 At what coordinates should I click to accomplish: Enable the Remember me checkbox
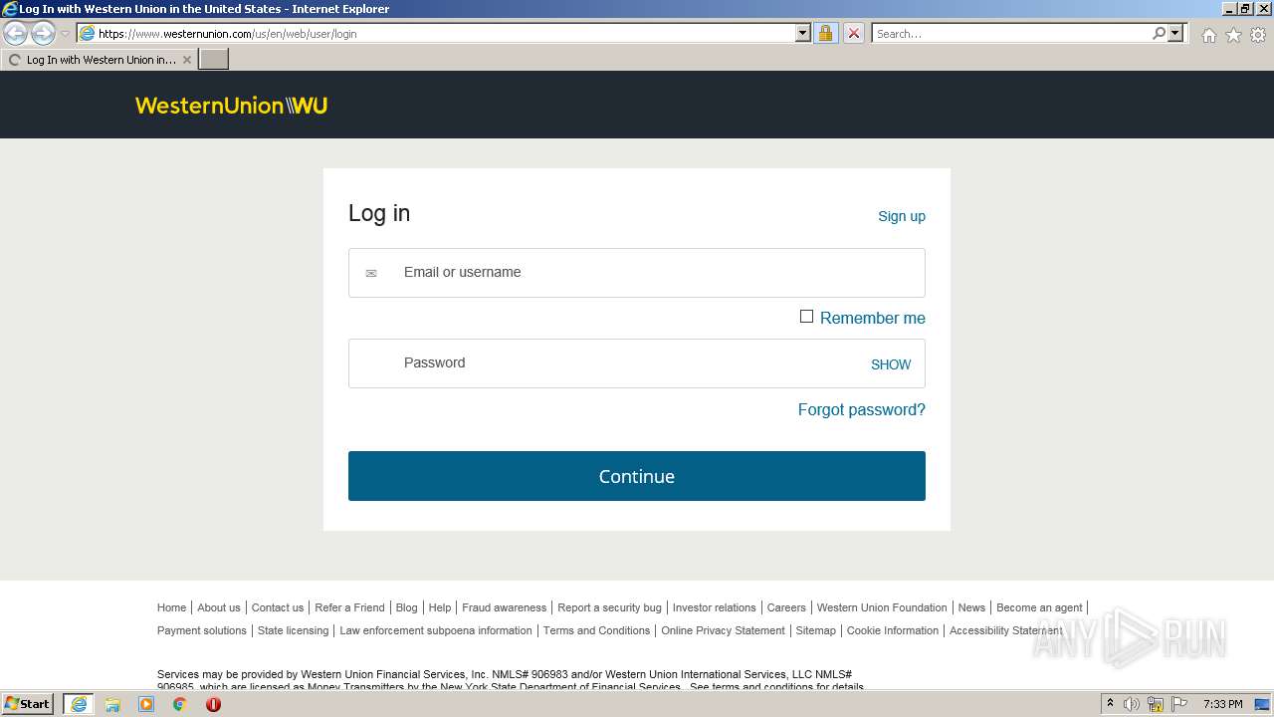click(x=806, y=317)
